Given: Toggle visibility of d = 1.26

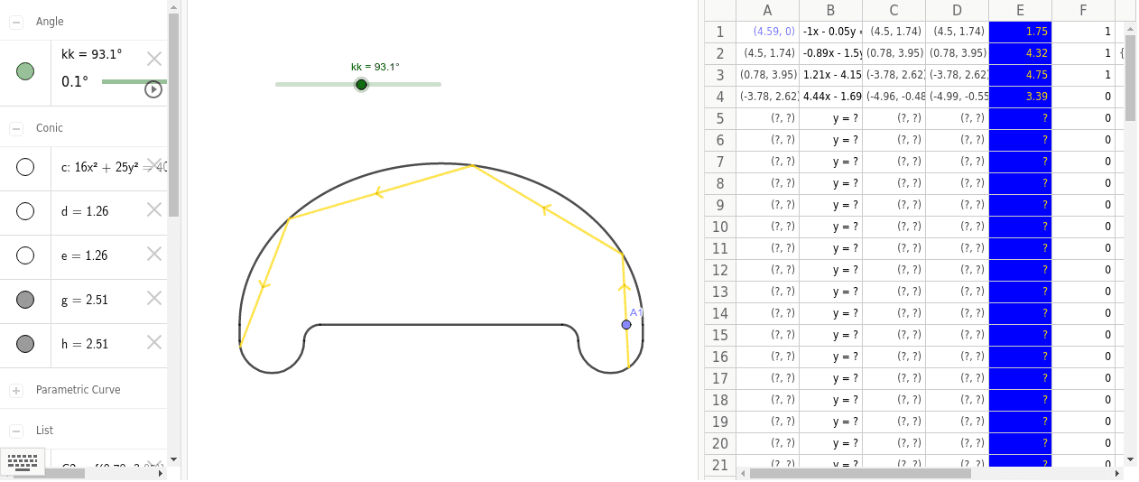Looking at the screenshot, I should pyautogui.click(x=25, y=211).
